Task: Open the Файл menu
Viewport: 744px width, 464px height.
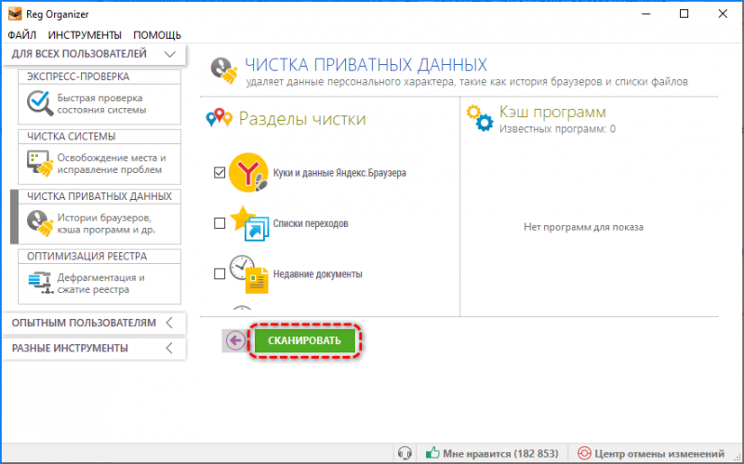Action: pyautogui.click(x=21, y=35)
